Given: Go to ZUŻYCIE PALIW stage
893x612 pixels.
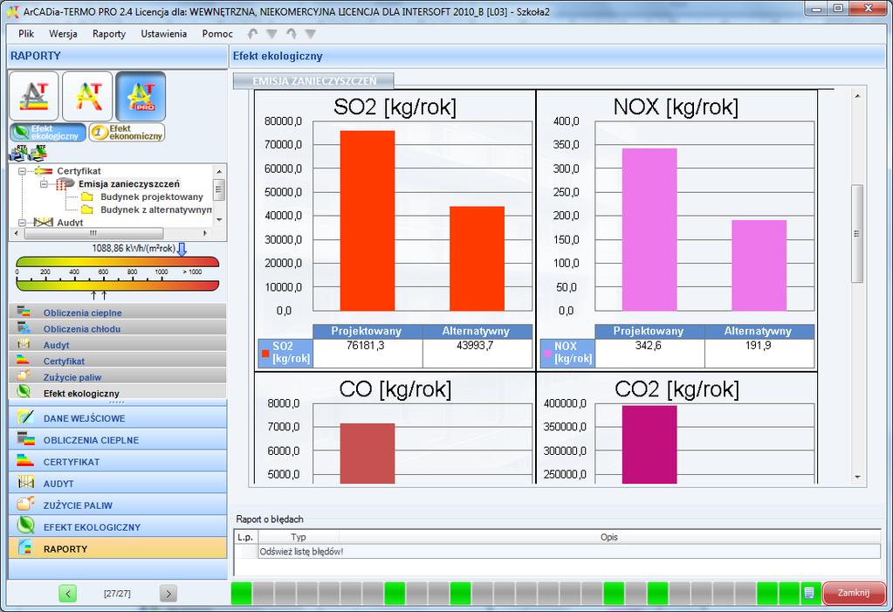Looking at the screenshot, I should (x=118, y=505).
